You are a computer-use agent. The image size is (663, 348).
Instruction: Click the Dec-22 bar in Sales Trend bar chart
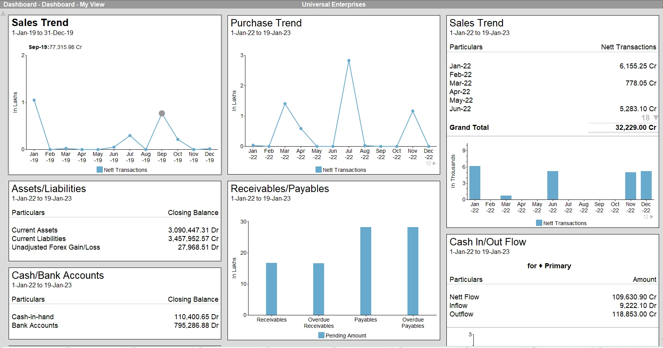point(646,185)
